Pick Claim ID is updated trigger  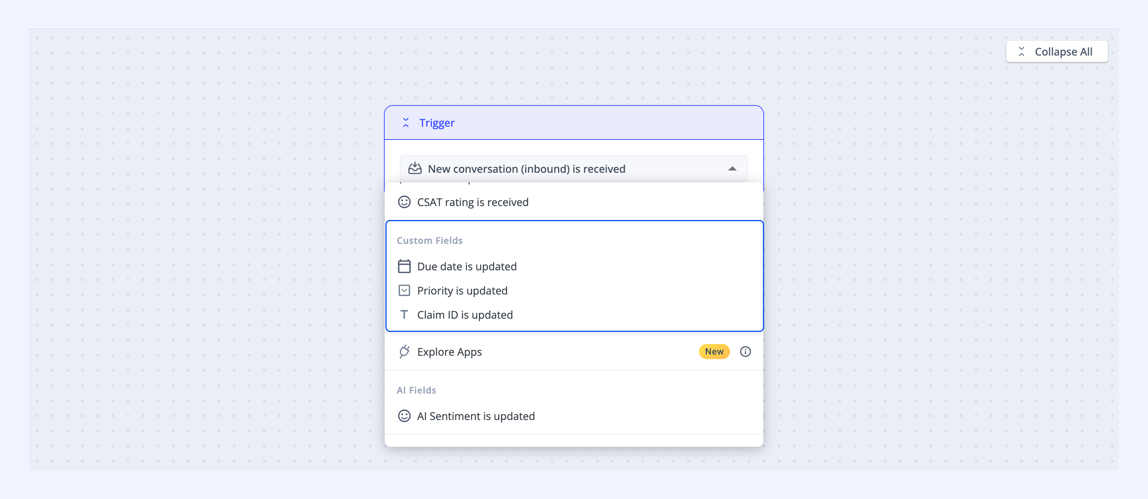(574, 315)
